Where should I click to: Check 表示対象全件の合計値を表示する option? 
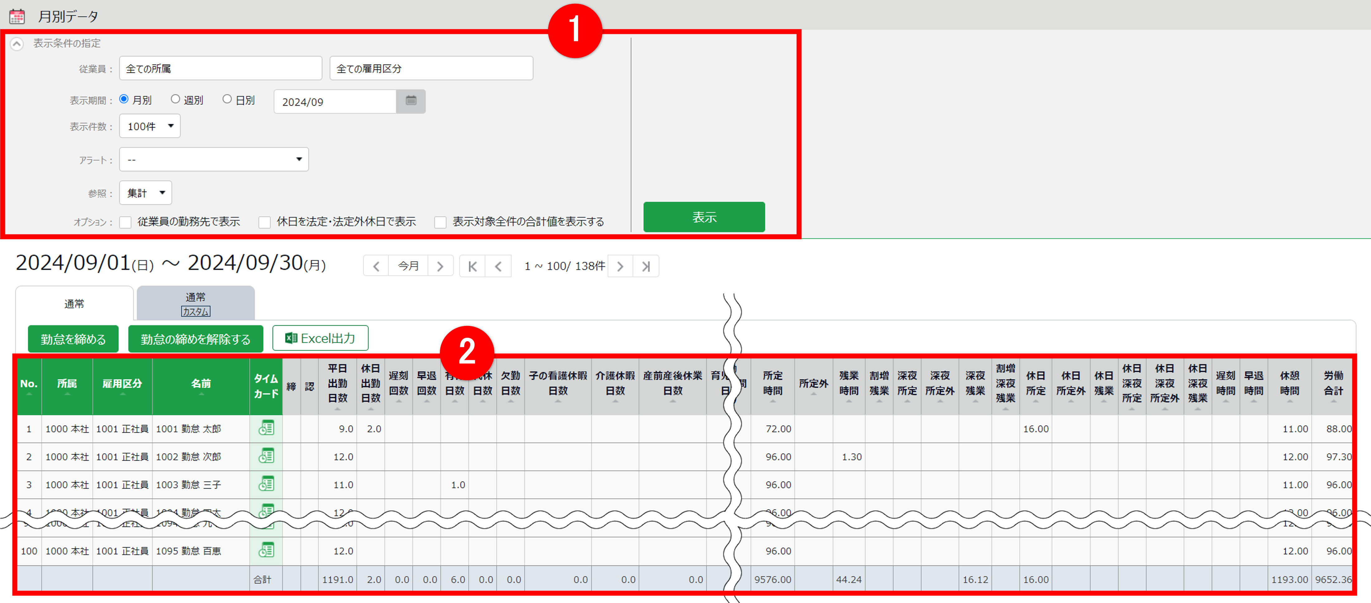point(440,222)
